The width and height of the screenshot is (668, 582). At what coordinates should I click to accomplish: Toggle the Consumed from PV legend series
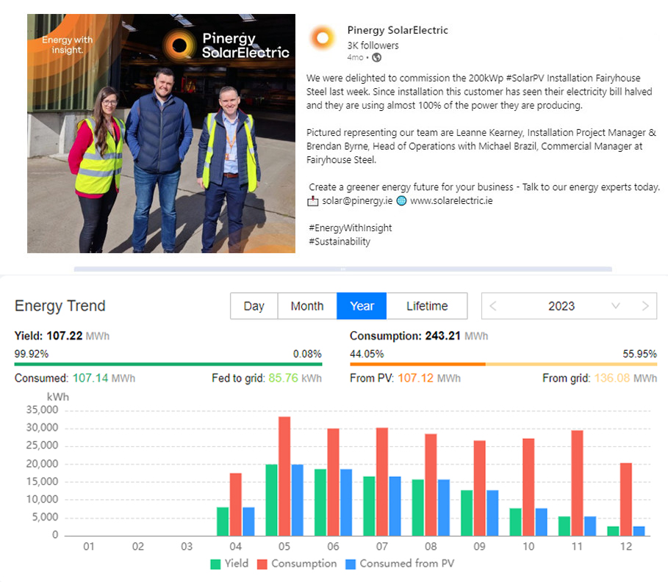click(400, 563)
